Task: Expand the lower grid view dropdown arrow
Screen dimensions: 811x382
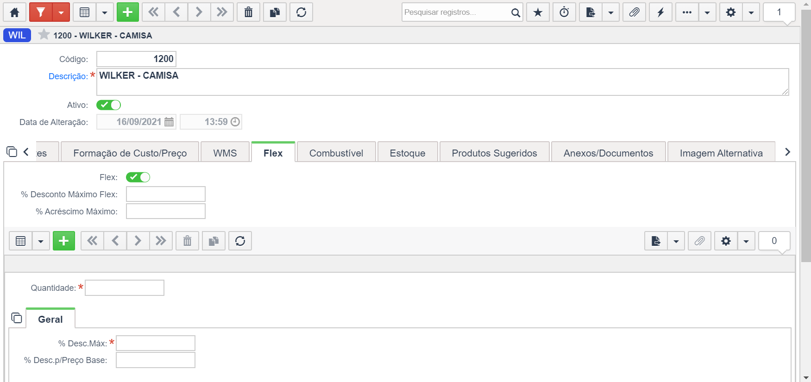Action: tap(41, 241)
